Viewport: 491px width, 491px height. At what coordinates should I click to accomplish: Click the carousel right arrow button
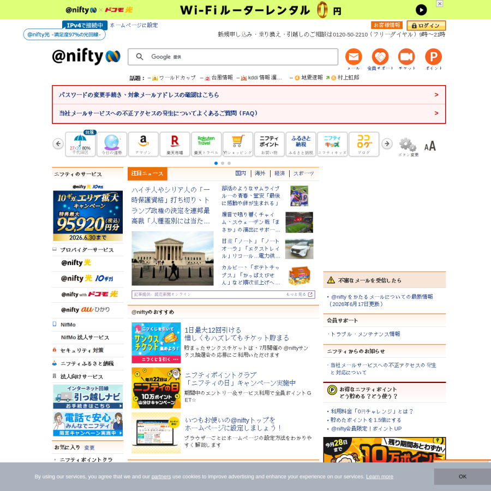387,143
